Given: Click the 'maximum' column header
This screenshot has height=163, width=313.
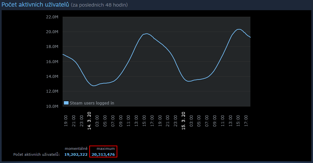Looking at the screenshot, I should tap(103, 149).
